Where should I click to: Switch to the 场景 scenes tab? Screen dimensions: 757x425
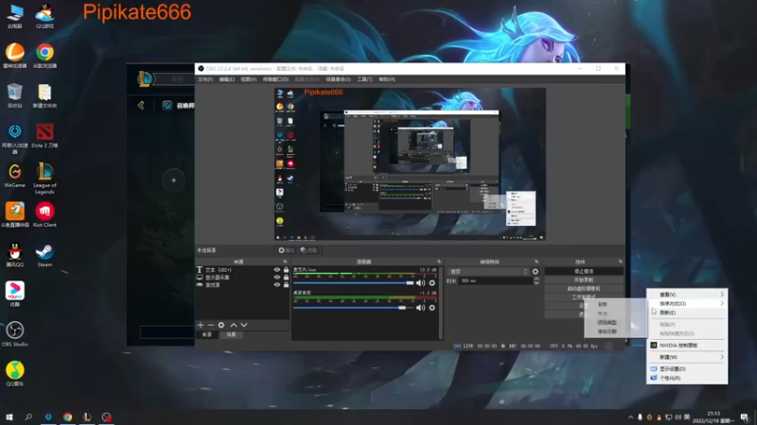coord(231,334)
